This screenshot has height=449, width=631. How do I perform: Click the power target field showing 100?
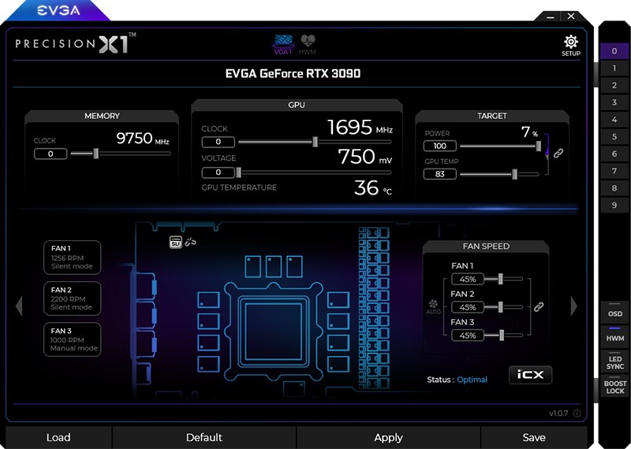[440, 146]
